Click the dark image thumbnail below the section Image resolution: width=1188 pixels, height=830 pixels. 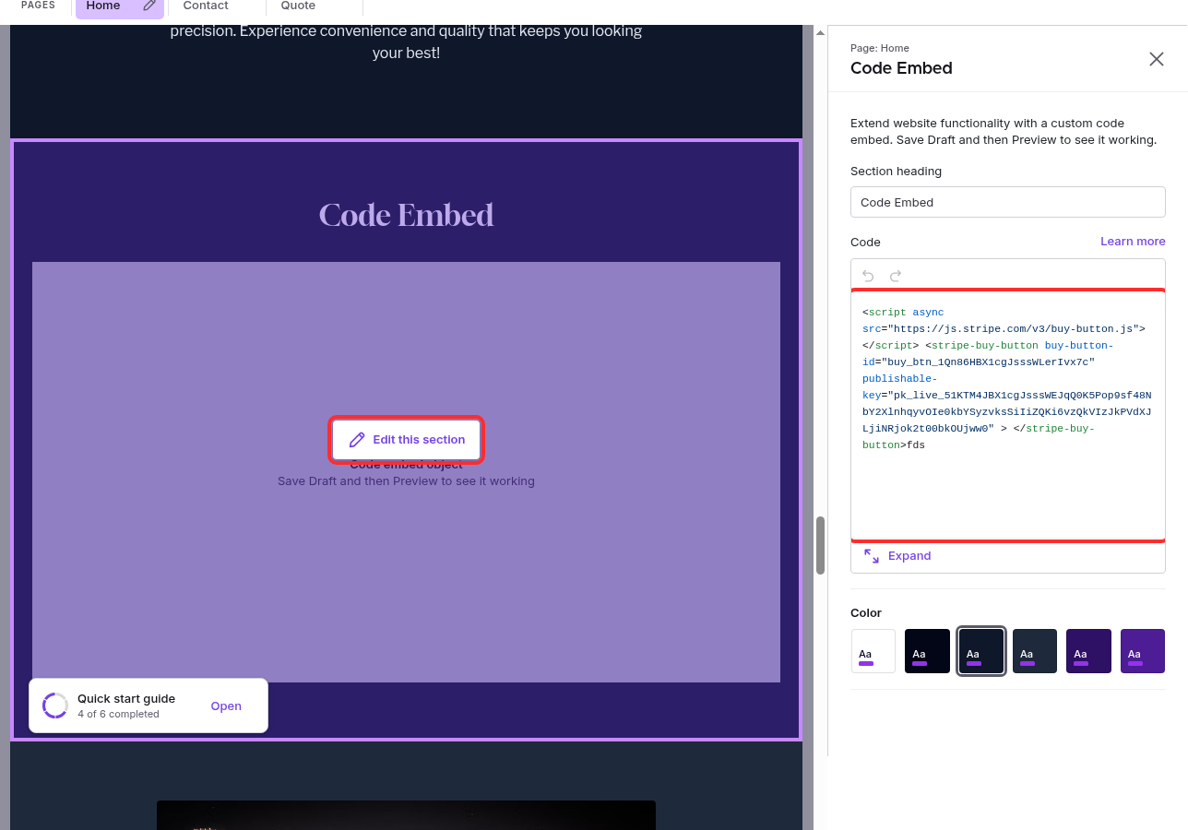pos(406,815)
